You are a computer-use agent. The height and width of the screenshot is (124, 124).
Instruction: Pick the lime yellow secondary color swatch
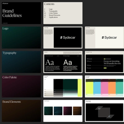click(x=90, y=88)
